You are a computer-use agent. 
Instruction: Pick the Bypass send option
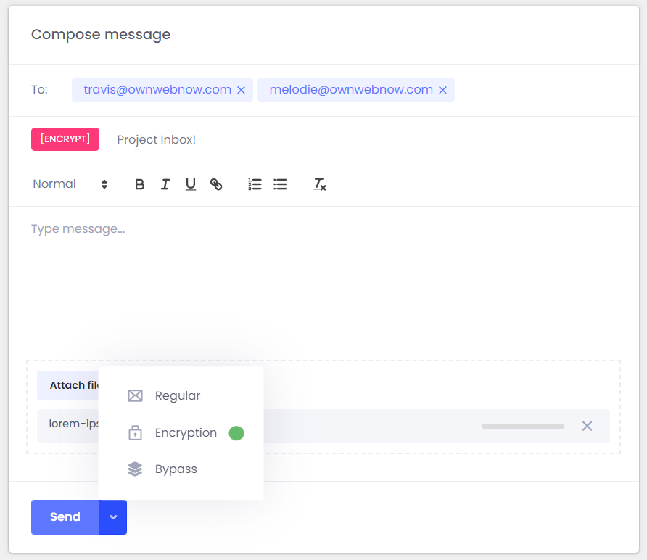[176, 469]
